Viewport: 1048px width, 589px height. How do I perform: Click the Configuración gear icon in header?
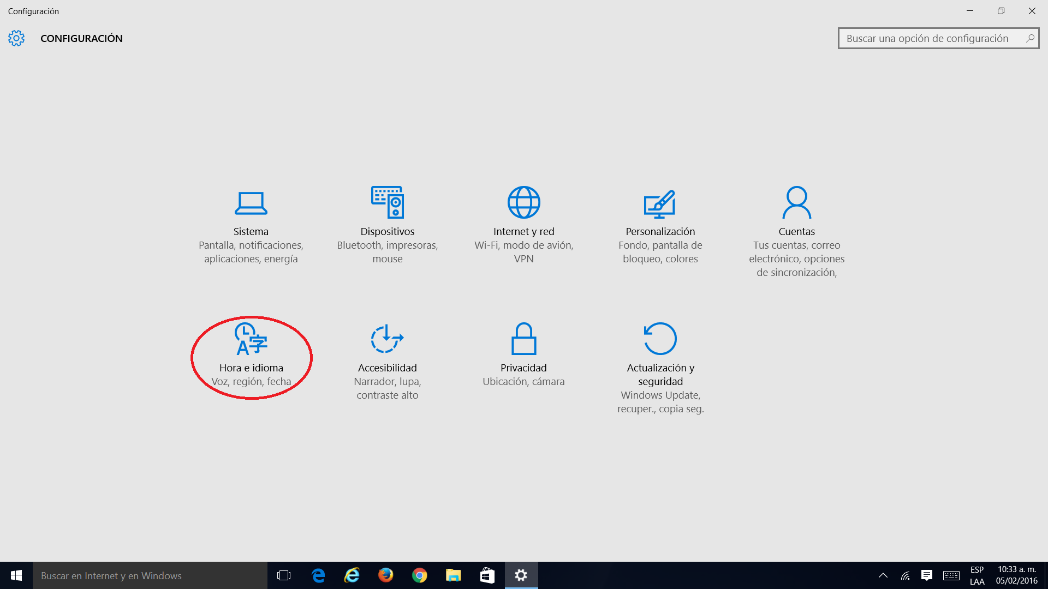(x=16, y=38)
